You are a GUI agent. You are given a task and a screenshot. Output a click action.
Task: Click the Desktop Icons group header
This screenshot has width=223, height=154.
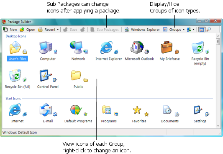pos(15,36)
